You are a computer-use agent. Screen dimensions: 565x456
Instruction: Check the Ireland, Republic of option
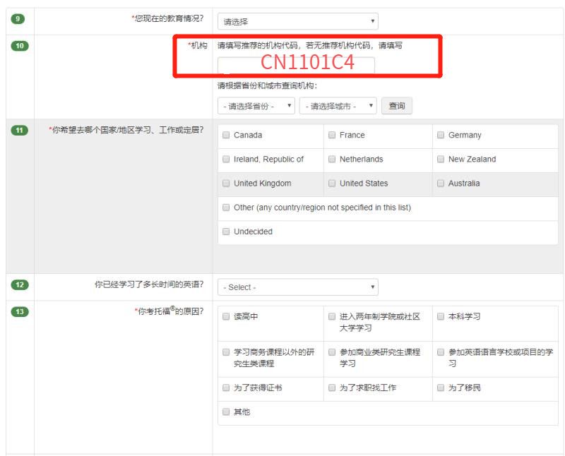click(226, 160)
